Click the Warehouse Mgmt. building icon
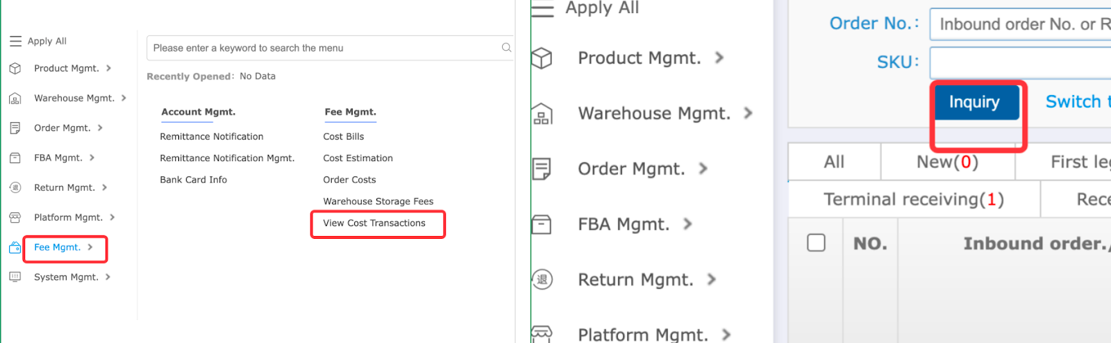Screen dimensions: 1111x343 coord(15,99)
